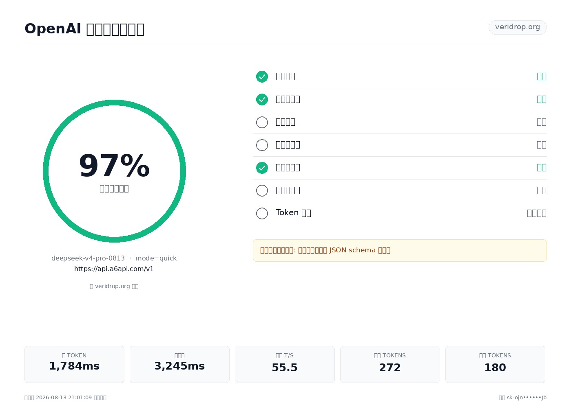This screenshot has width=571, height=407.
Task: Select the 3,245ms latency stat card
Action: pyautogui.click(x=179, y=364)
